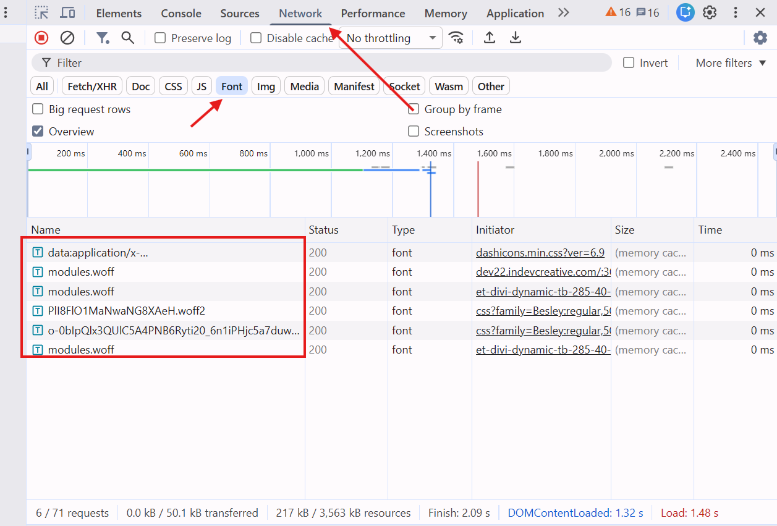Click the Filter text input field
Viewport: 777px width, 526px height.
click(328, 63)
